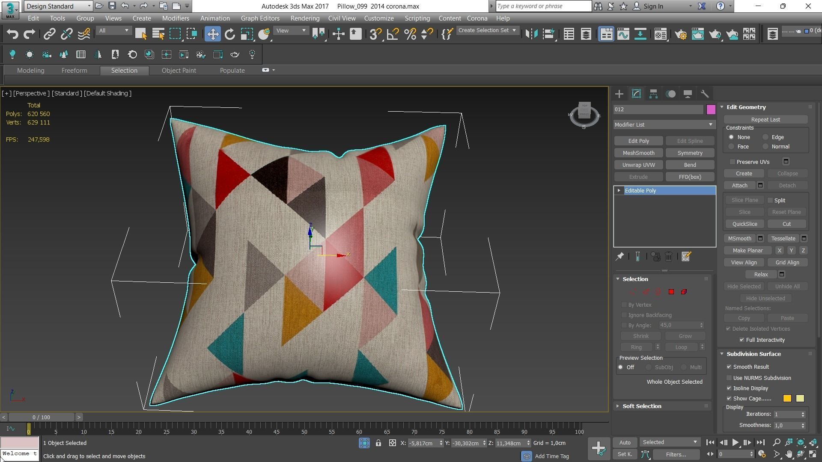Click Go to End playback button

click(x=760, y=443)
